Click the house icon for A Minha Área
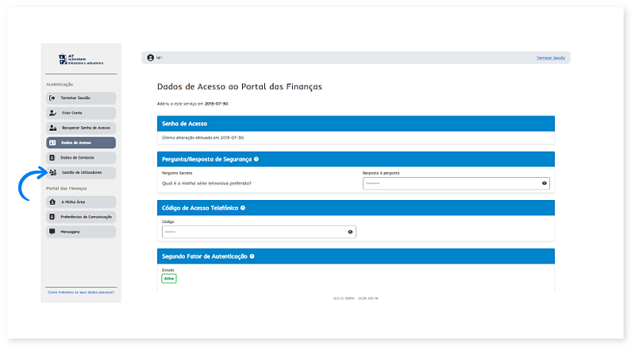Viewport: 635px width, 350px height. click(52, 202)
